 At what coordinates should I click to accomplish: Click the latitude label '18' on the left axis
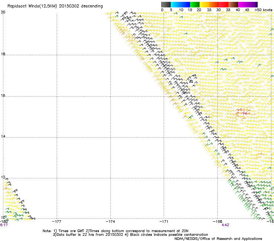[x=3, y=54]
